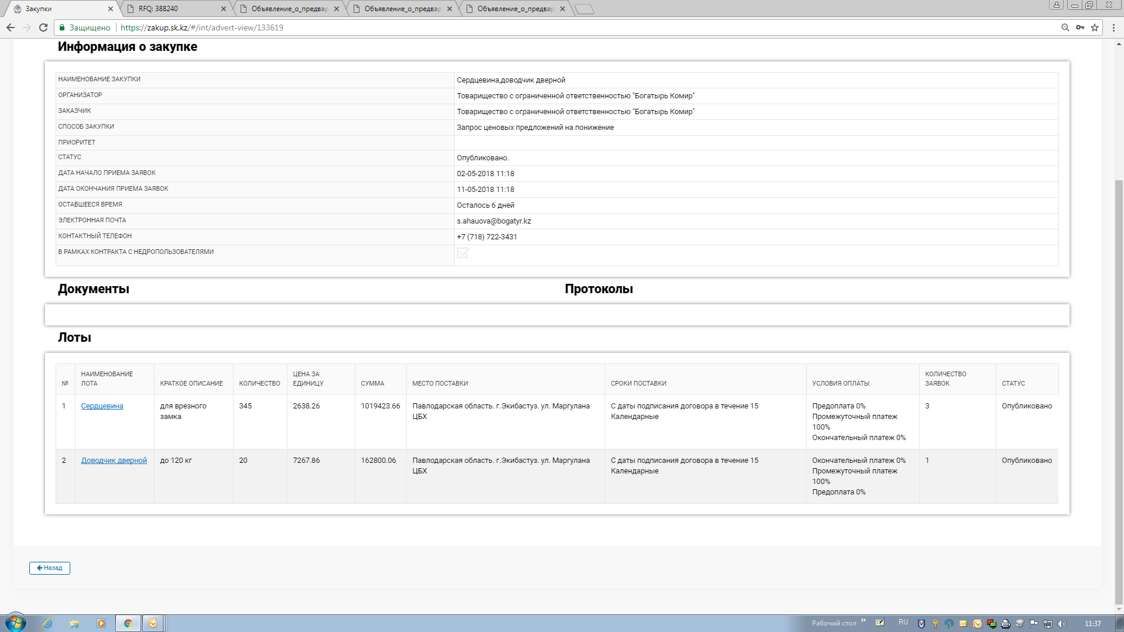Click the Рабочий стол toolbar label
The width and height of the screenshot is (1124, 632).
coord(834,623)
